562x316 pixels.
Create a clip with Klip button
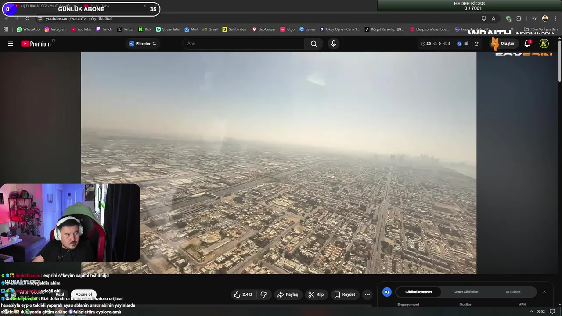(x=316, y=294)
